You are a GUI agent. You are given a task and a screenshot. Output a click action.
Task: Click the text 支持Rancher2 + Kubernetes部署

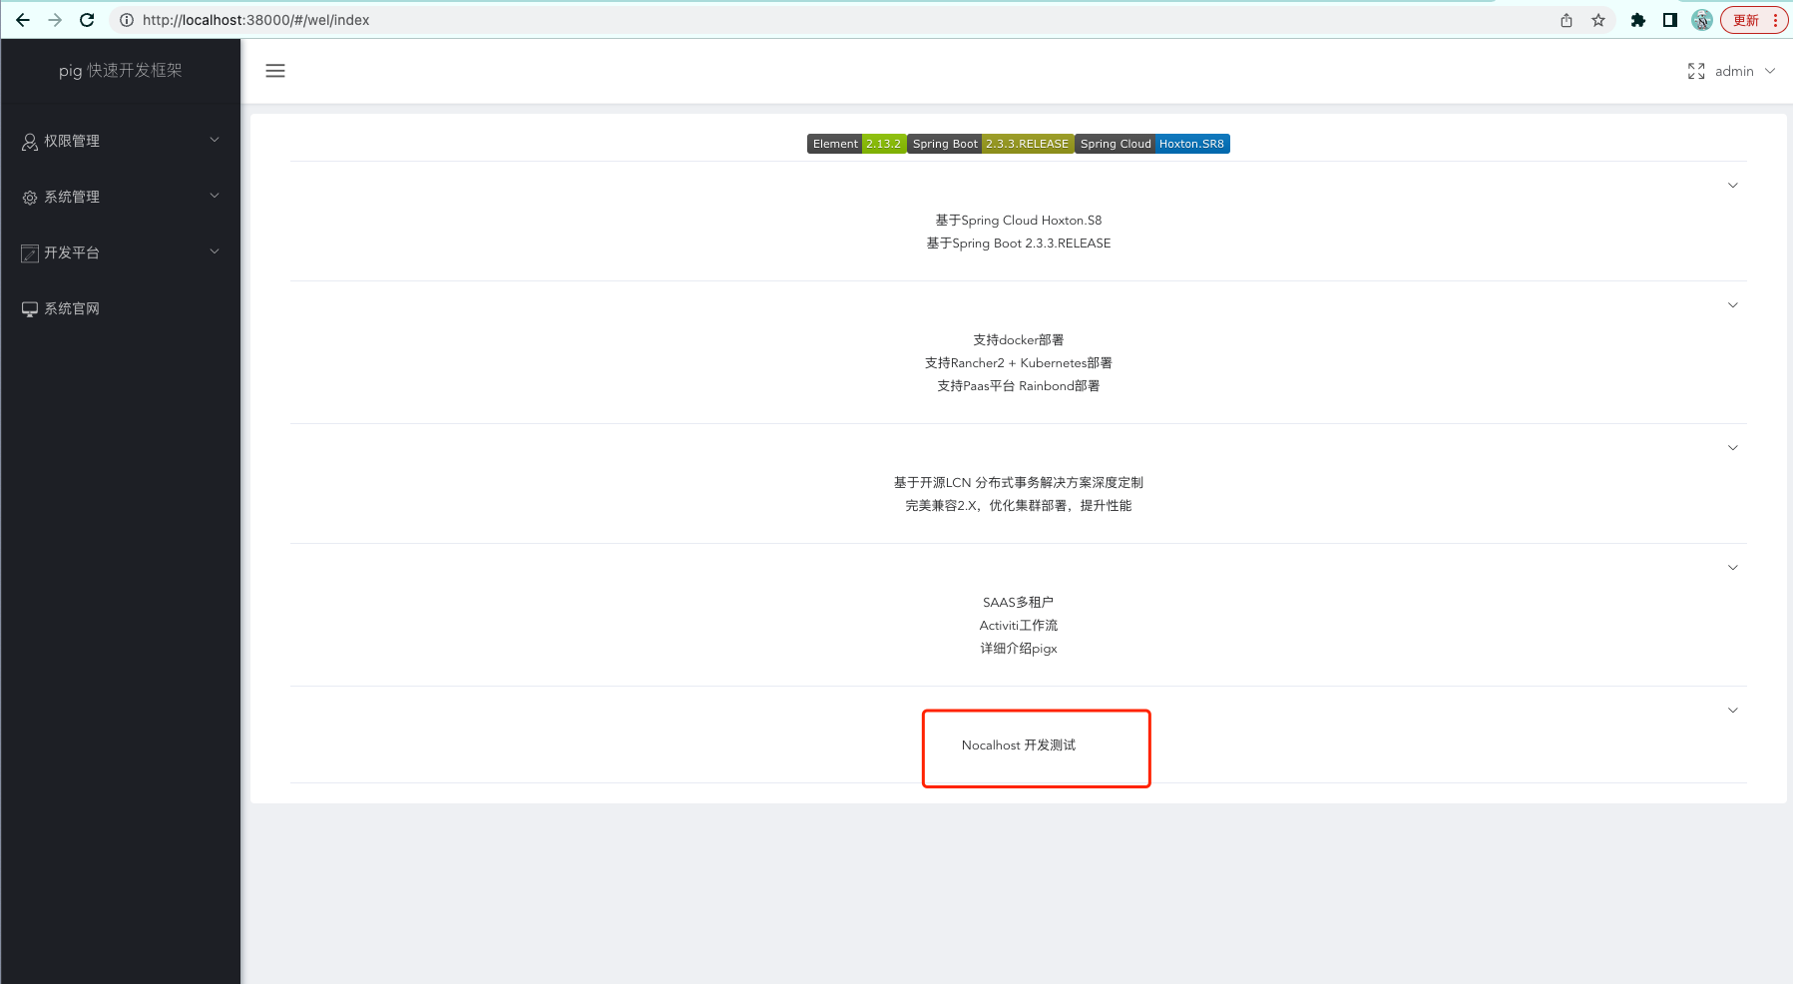[x=1019, y=363]
